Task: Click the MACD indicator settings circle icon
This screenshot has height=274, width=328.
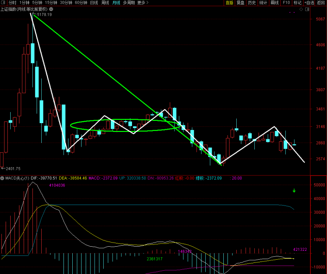Action: coord(2,178)
